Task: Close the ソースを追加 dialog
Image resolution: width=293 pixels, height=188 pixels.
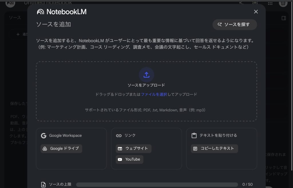Action: click(256, 12)
